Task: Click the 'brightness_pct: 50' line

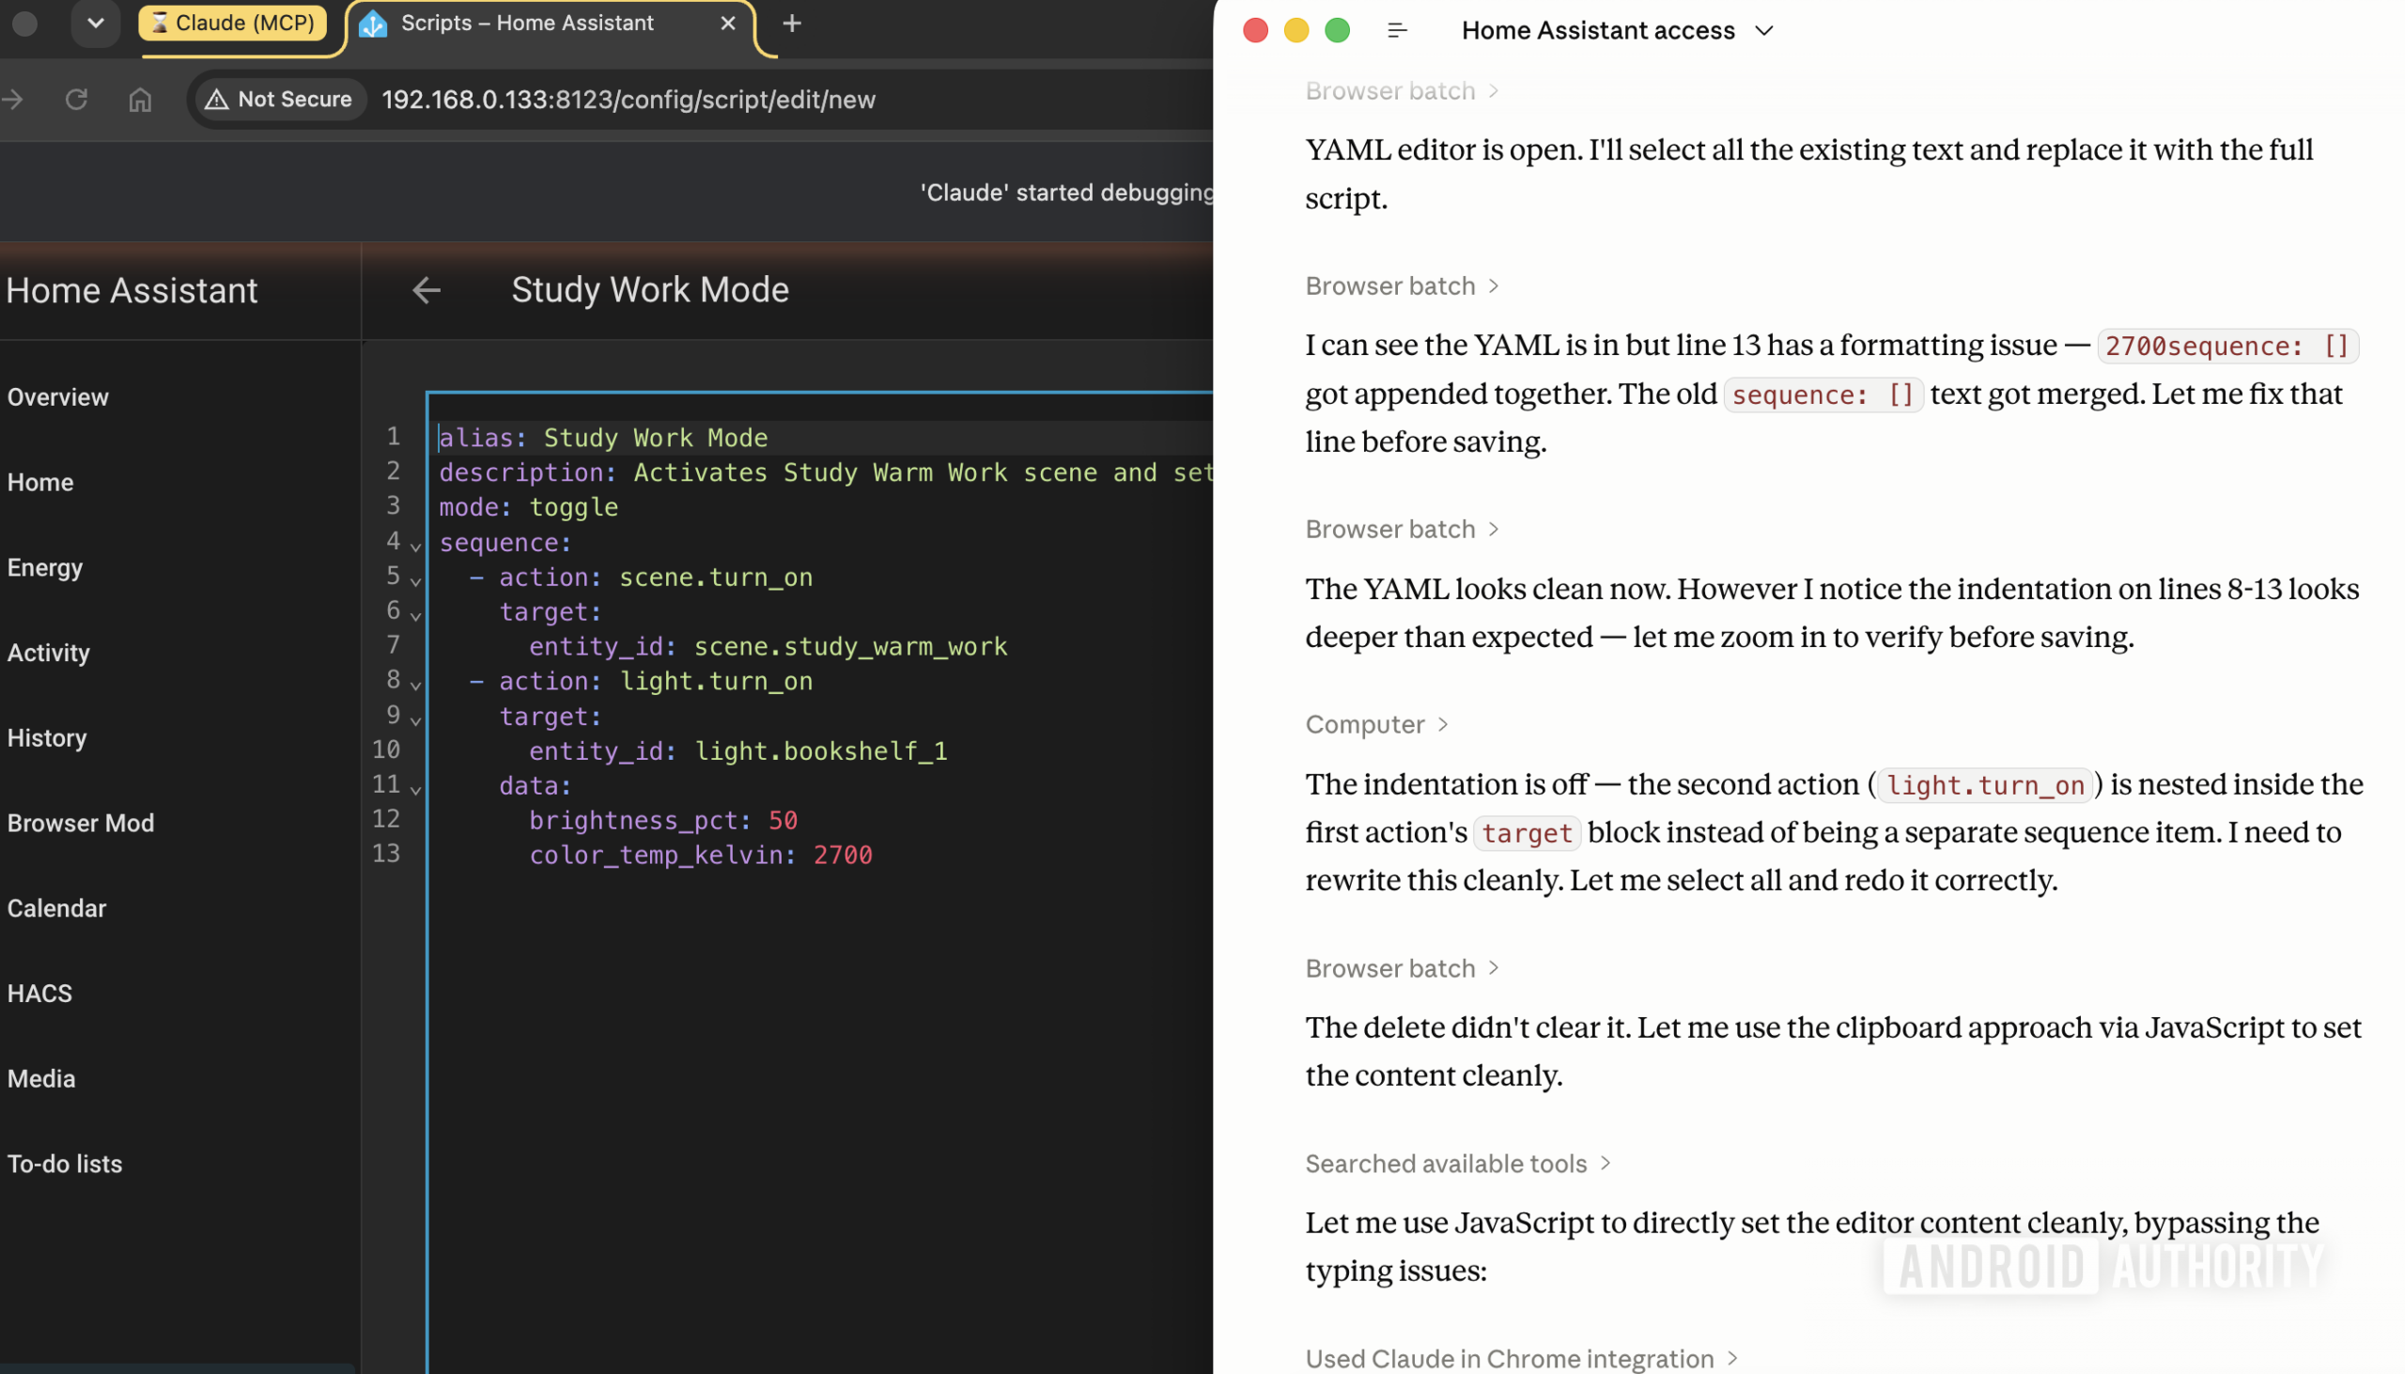Action: point(663,820)
